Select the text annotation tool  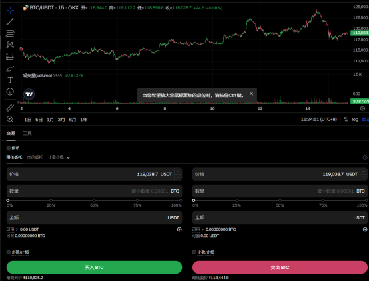[x=10, y=80]
